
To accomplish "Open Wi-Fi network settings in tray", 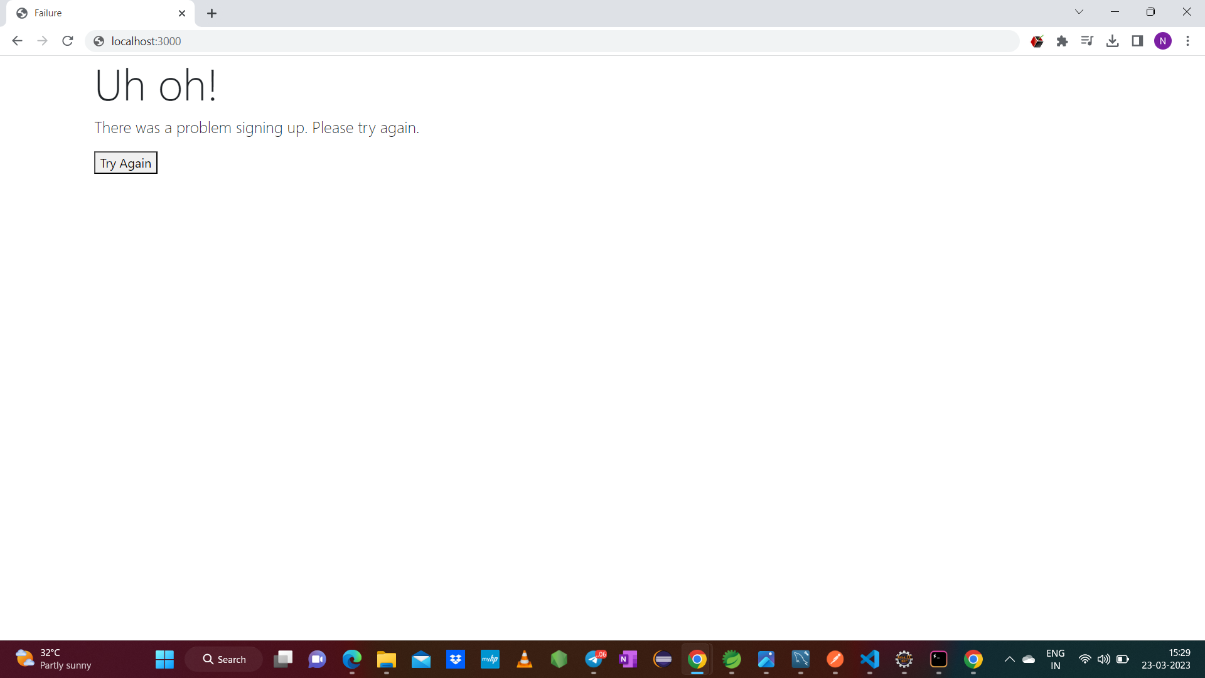I will coord(1084,659).
